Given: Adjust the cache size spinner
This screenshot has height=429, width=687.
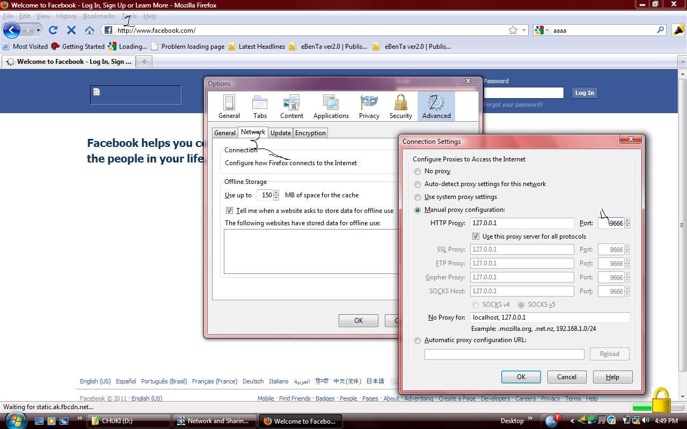Looking at the screenshot, I should [276, 195].
